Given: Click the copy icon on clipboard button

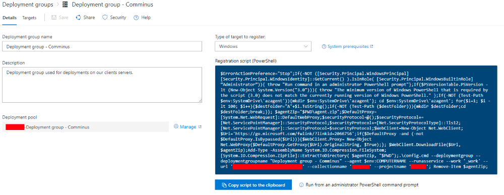Looking at the screenshot, I should point(224,185).
